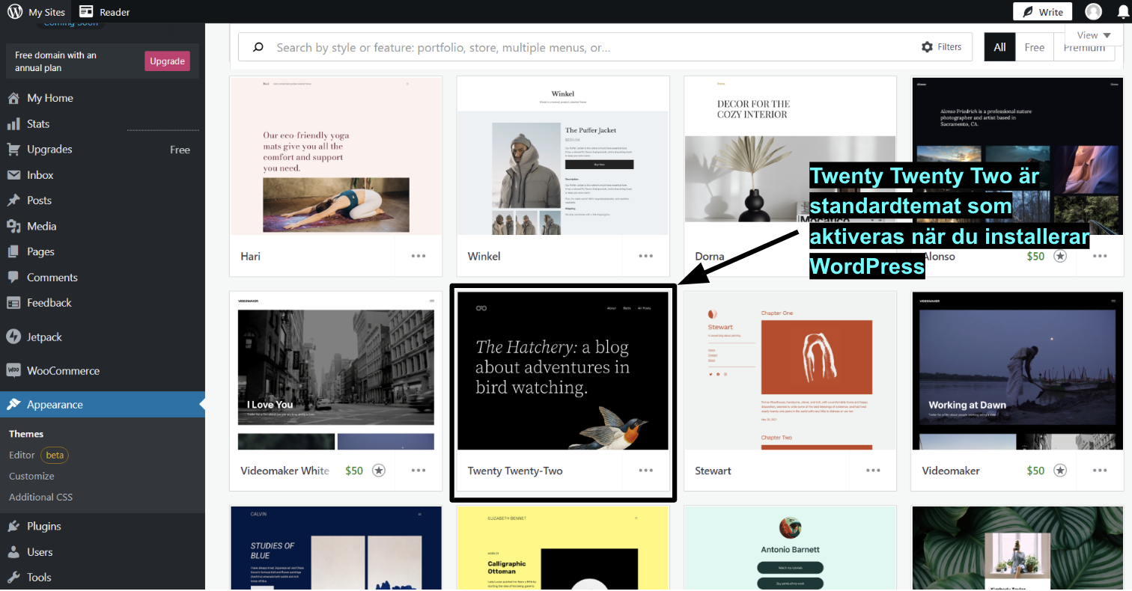The height and width of the screenshot is (591, 1132).
Task: Click the Write button
Action: point(1042,11)
